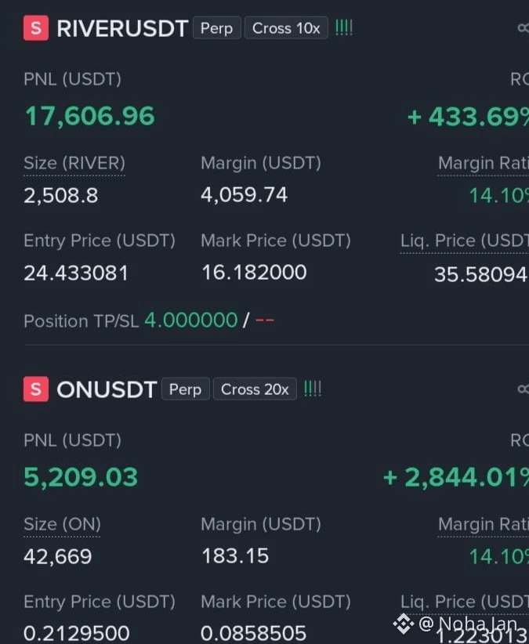Screen dimensions: 529x644
Task: Tap the red S short badge for ONUSDT
Action: coord(36,389)
